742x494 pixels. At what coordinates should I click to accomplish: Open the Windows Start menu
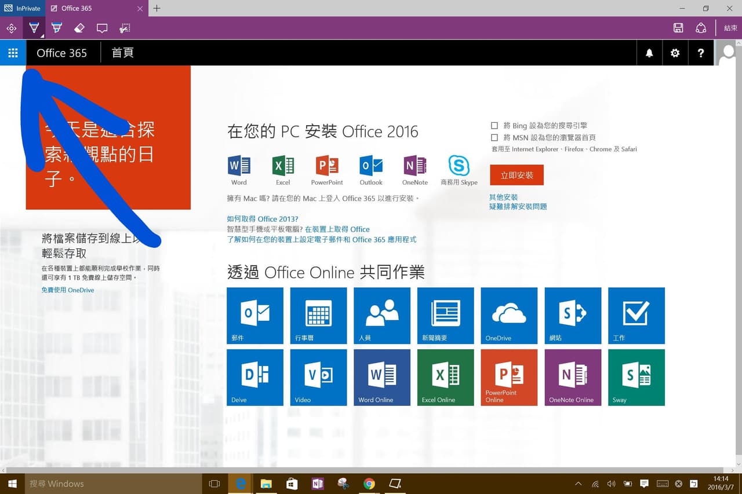point(13,484)
